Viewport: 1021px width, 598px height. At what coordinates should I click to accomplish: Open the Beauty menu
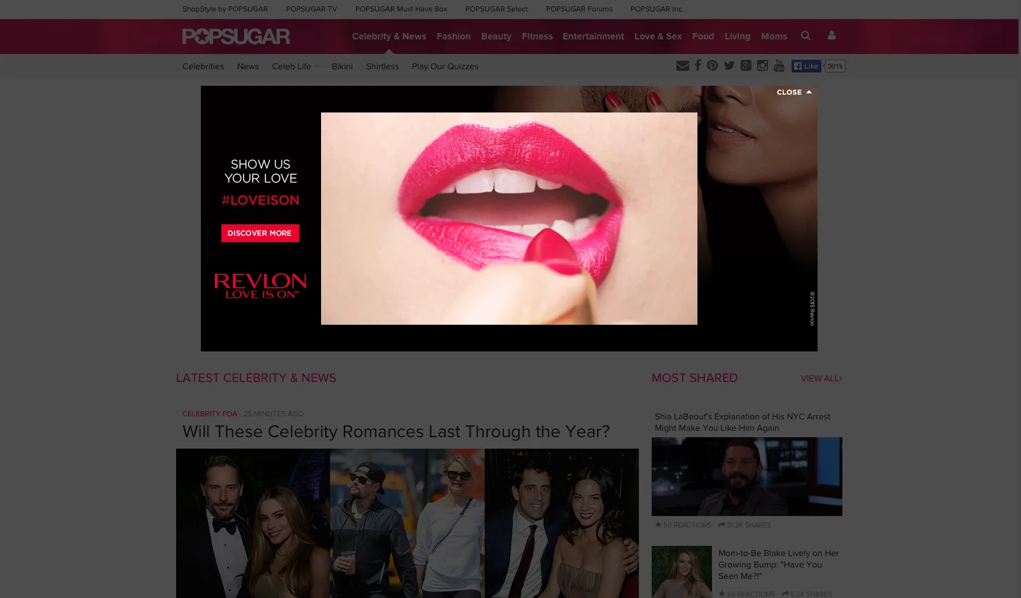[x=496, y=36]
